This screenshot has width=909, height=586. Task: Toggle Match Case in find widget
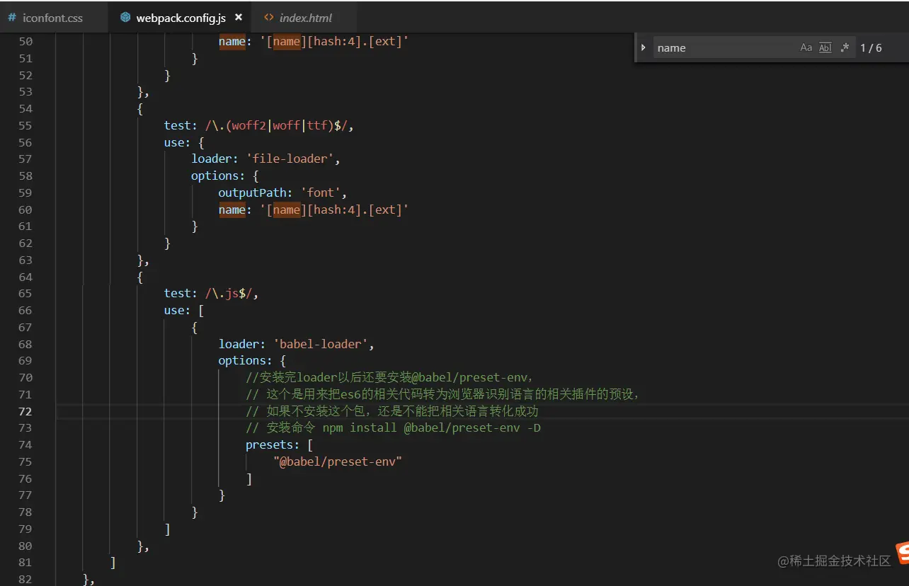tap(806, 48)
